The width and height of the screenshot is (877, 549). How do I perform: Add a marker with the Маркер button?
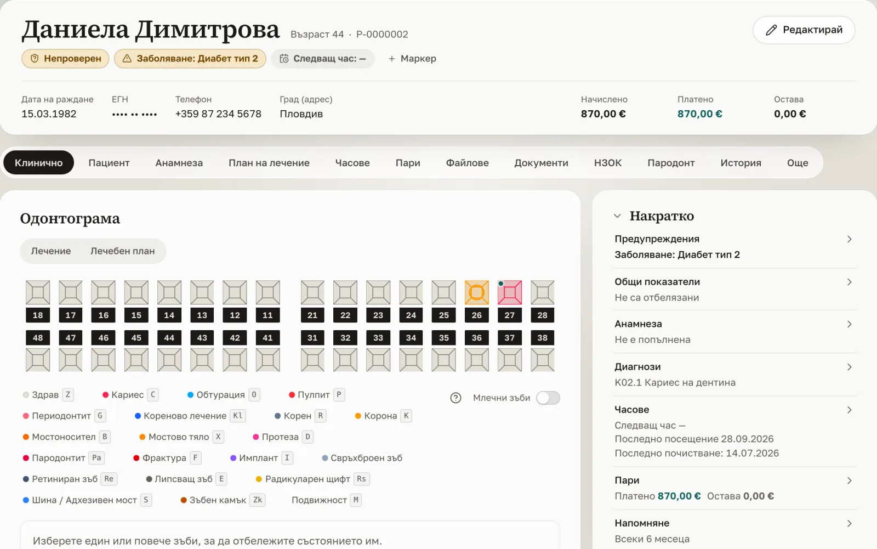(412, 59)
